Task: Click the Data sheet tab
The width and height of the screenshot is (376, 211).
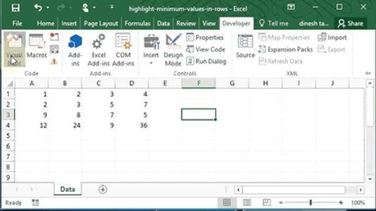Action: 68,189
